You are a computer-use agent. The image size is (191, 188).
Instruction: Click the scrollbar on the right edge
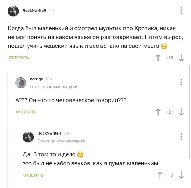[x=190, y=112]
